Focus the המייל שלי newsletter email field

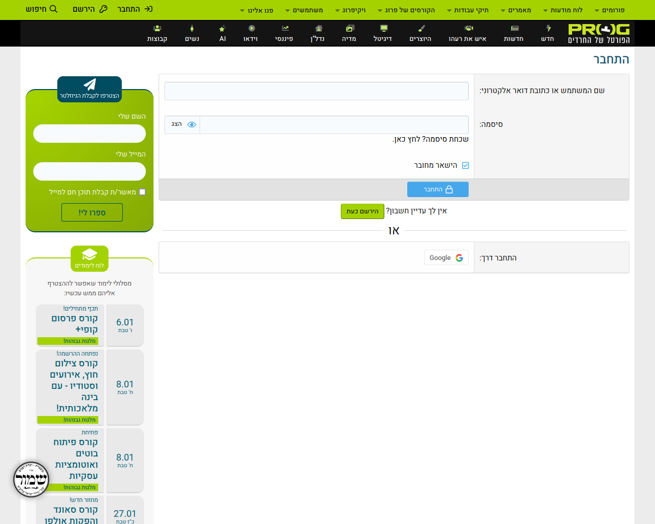[90, 171]
